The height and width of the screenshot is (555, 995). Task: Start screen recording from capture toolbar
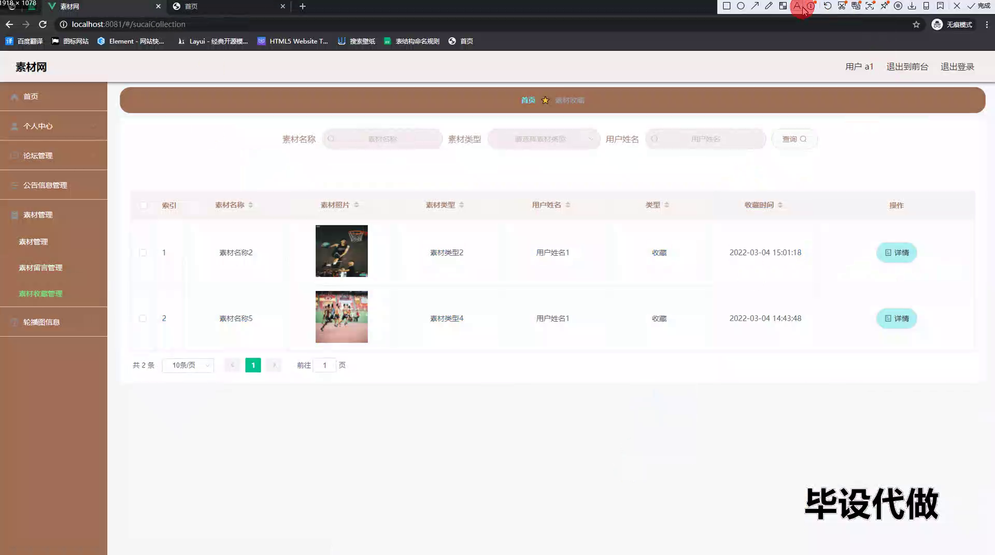tap(898, 6)
